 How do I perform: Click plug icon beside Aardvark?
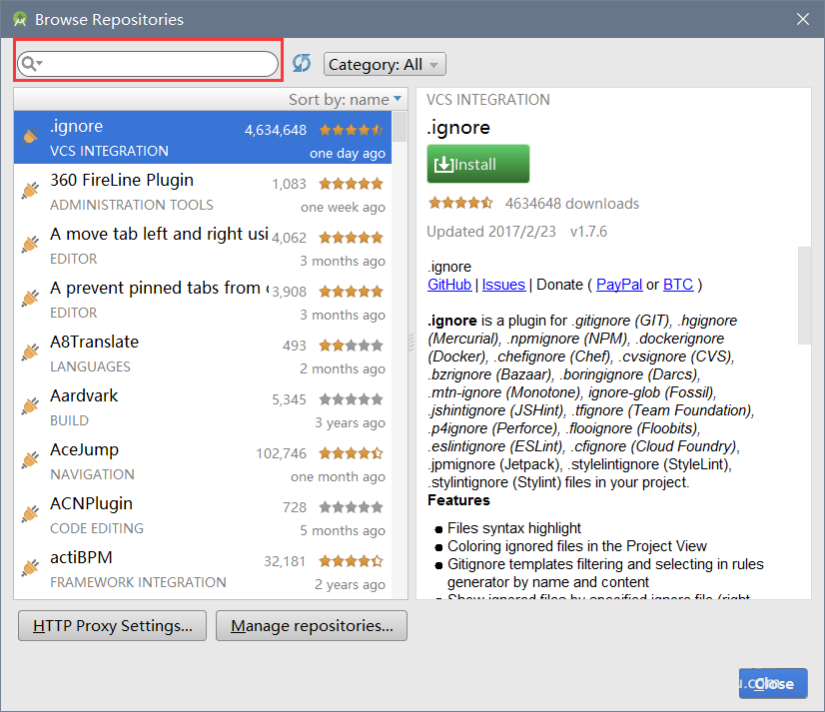coord(31,405)
